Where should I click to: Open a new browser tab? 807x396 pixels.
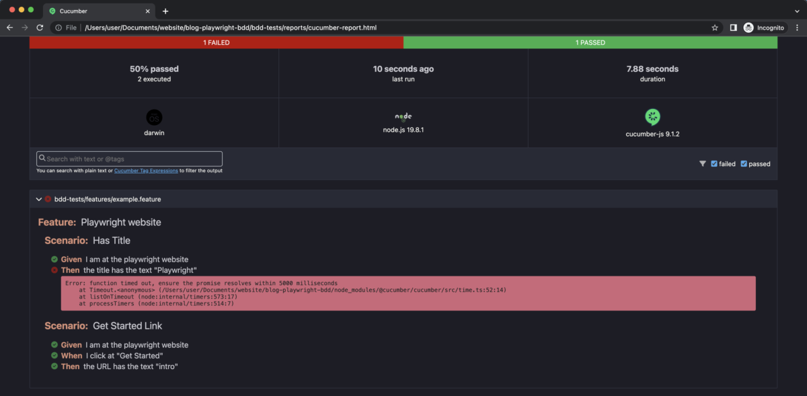click(165, 11)
